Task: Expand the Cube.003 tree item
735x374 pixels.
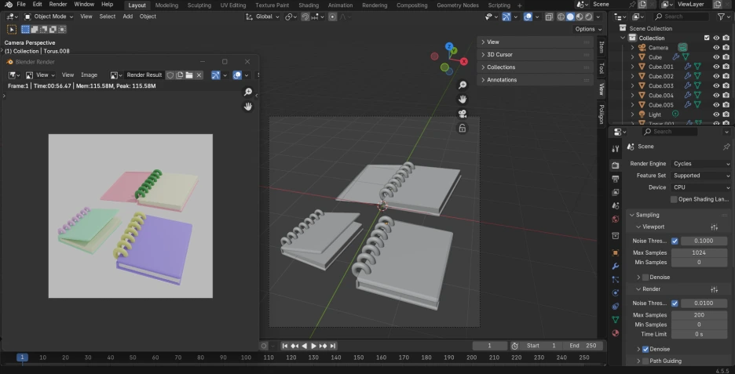Action: click(x=632, y=86)
